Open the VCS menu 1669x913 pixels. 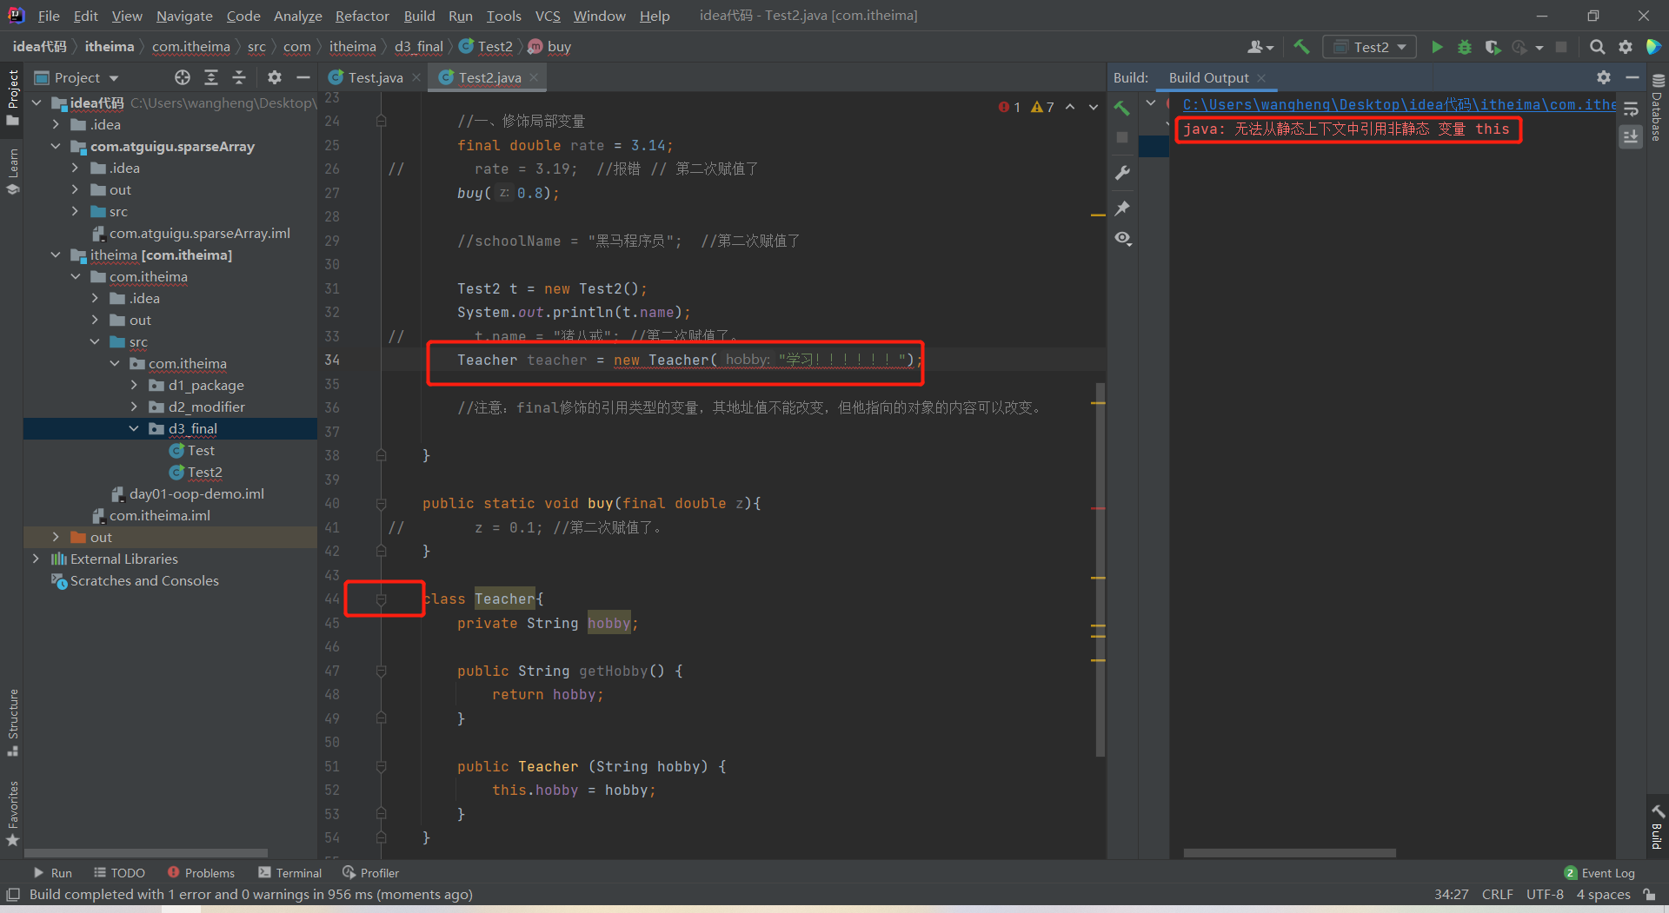tap(548, 16)
